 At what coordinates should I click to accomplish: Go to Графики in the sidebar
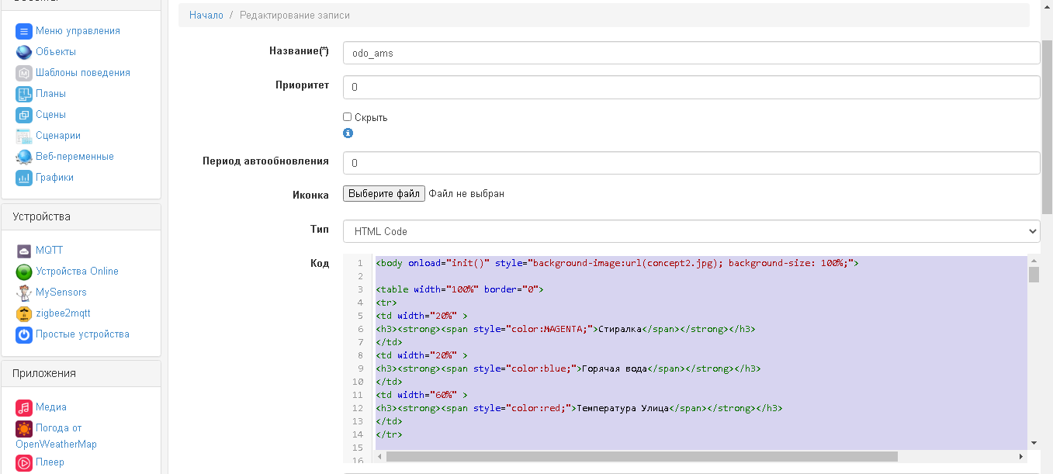[54, 178]
